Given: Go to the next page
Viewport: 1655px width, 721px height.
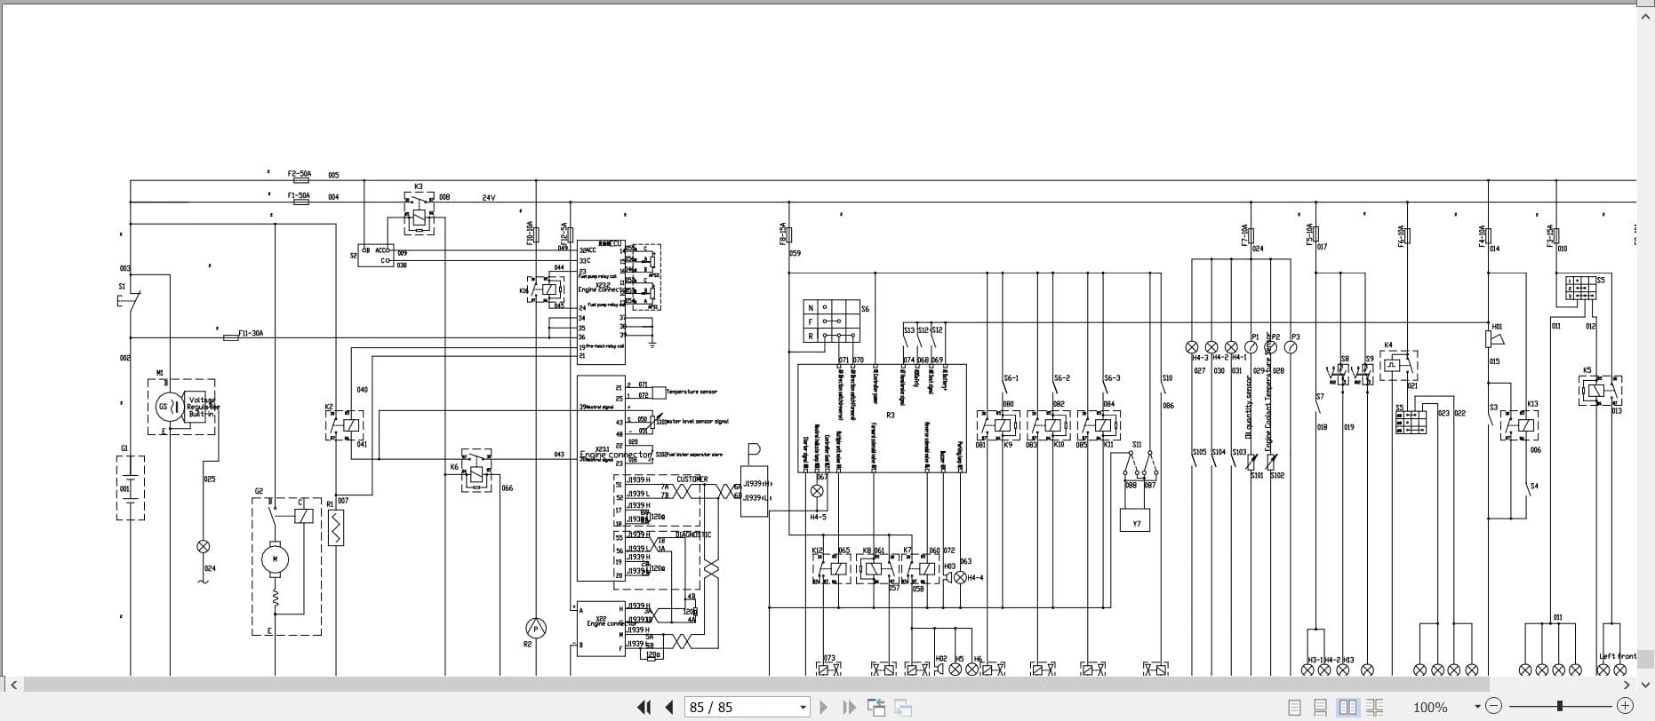Looking at the screenshot, I should point(823,707).
